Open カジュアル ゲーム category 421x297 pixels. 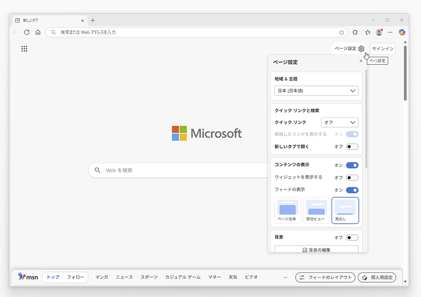point(183,277)
